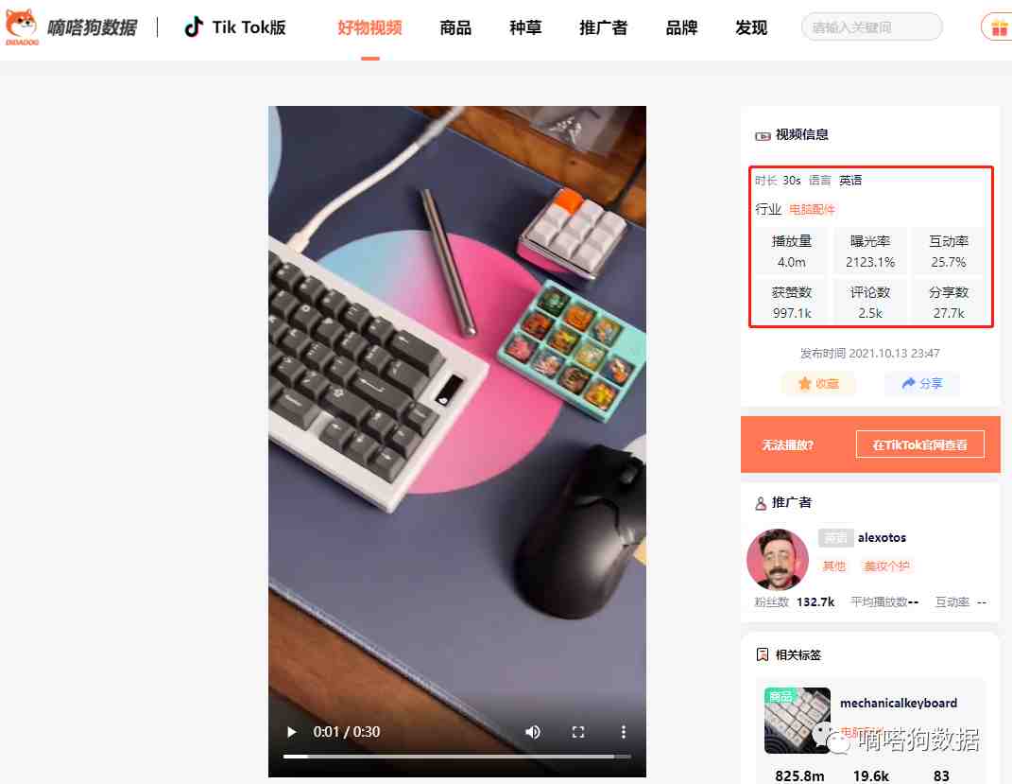Click the keyword search input field
This screenshot has width=1012, height=784.
pos(871,27)
